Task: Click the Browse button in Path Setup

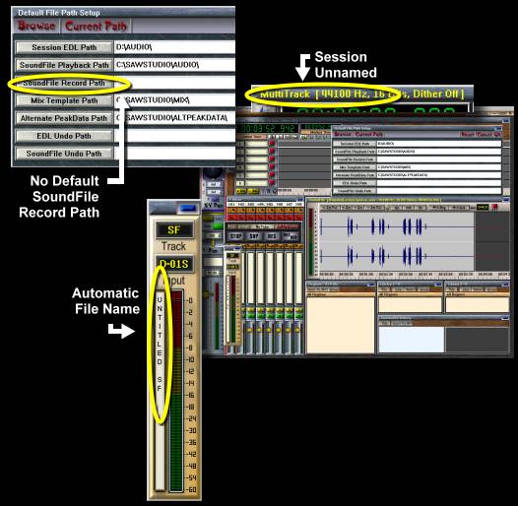Action: point(36,26)
